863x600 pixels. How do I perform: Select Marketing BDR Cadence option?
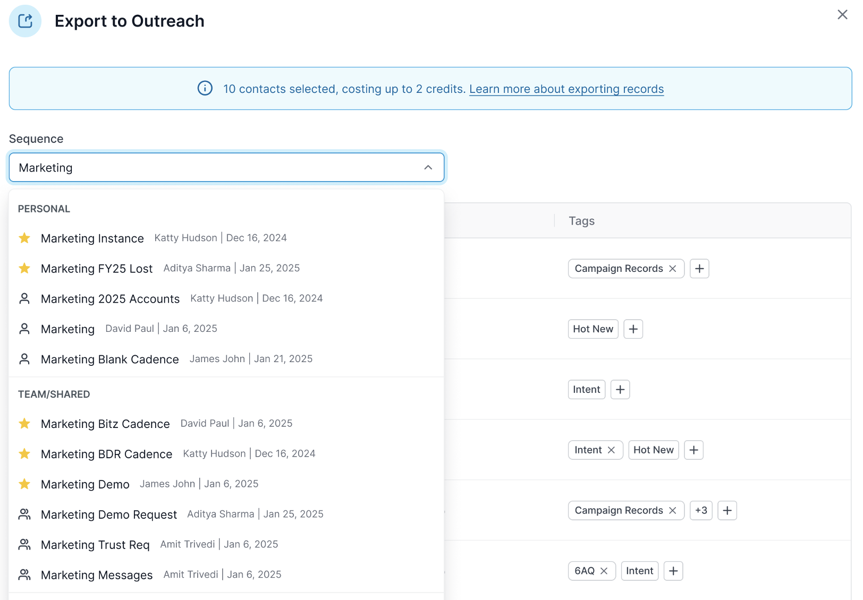click(x=226, y=453)
